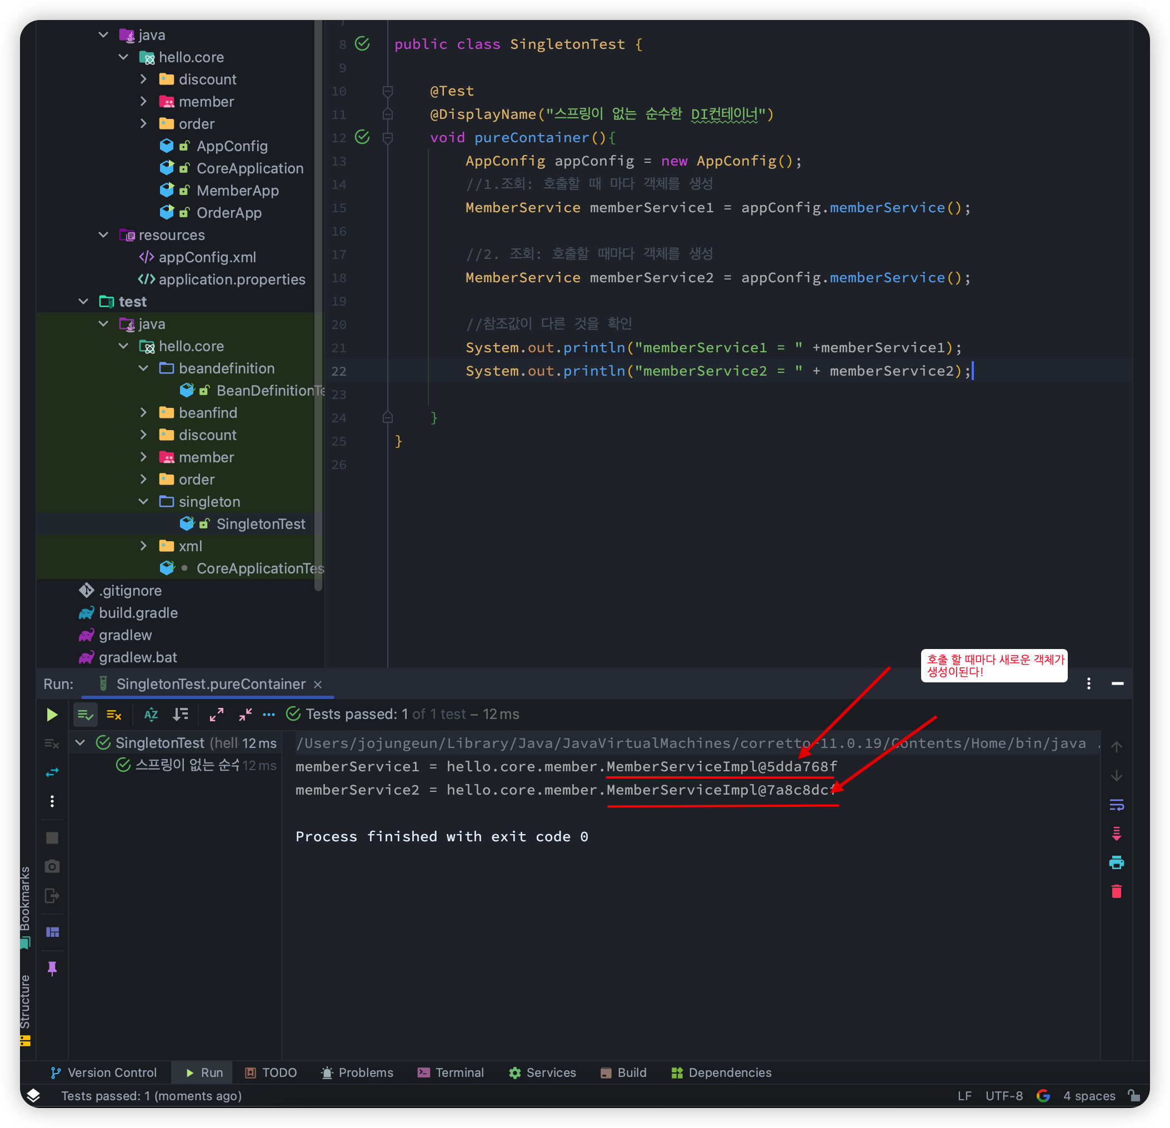Click gutter run icon for SingletonTest class
Screen dimensions: 1170x1128
(x=362, y=43)
